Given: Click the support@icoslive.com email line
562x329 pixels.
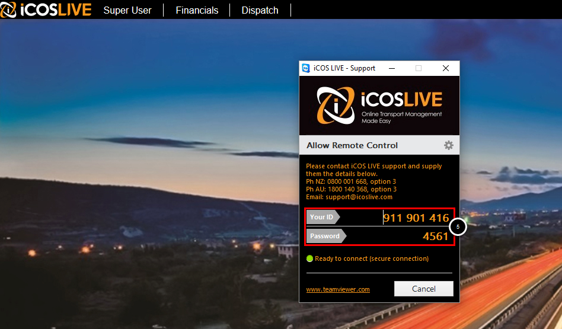Looking at the screenshot, I should coord(349,197).
